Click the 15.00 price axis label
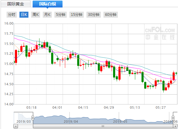 [9, 64]
